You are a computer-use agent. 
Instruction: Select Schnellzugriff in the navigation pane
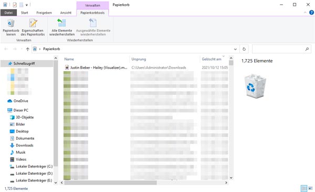pyautogui.click(x=24, y=63)
